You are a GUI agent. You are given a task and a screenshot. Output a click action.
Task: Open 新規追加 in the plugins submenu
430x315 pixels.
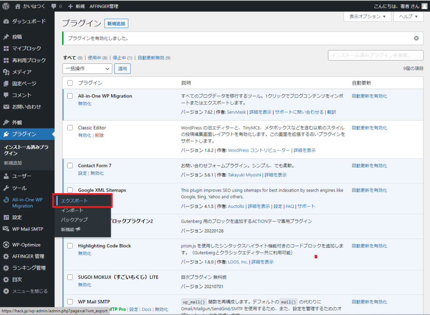click(x=13, y=163)
